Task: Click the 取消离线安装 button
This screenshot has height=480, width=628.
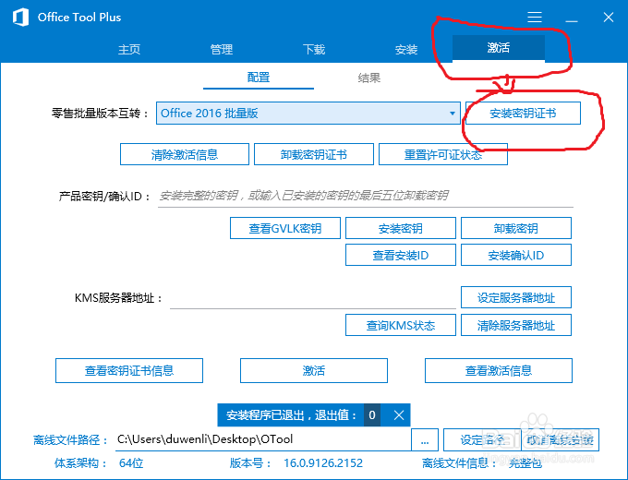Action: [560, 440]
